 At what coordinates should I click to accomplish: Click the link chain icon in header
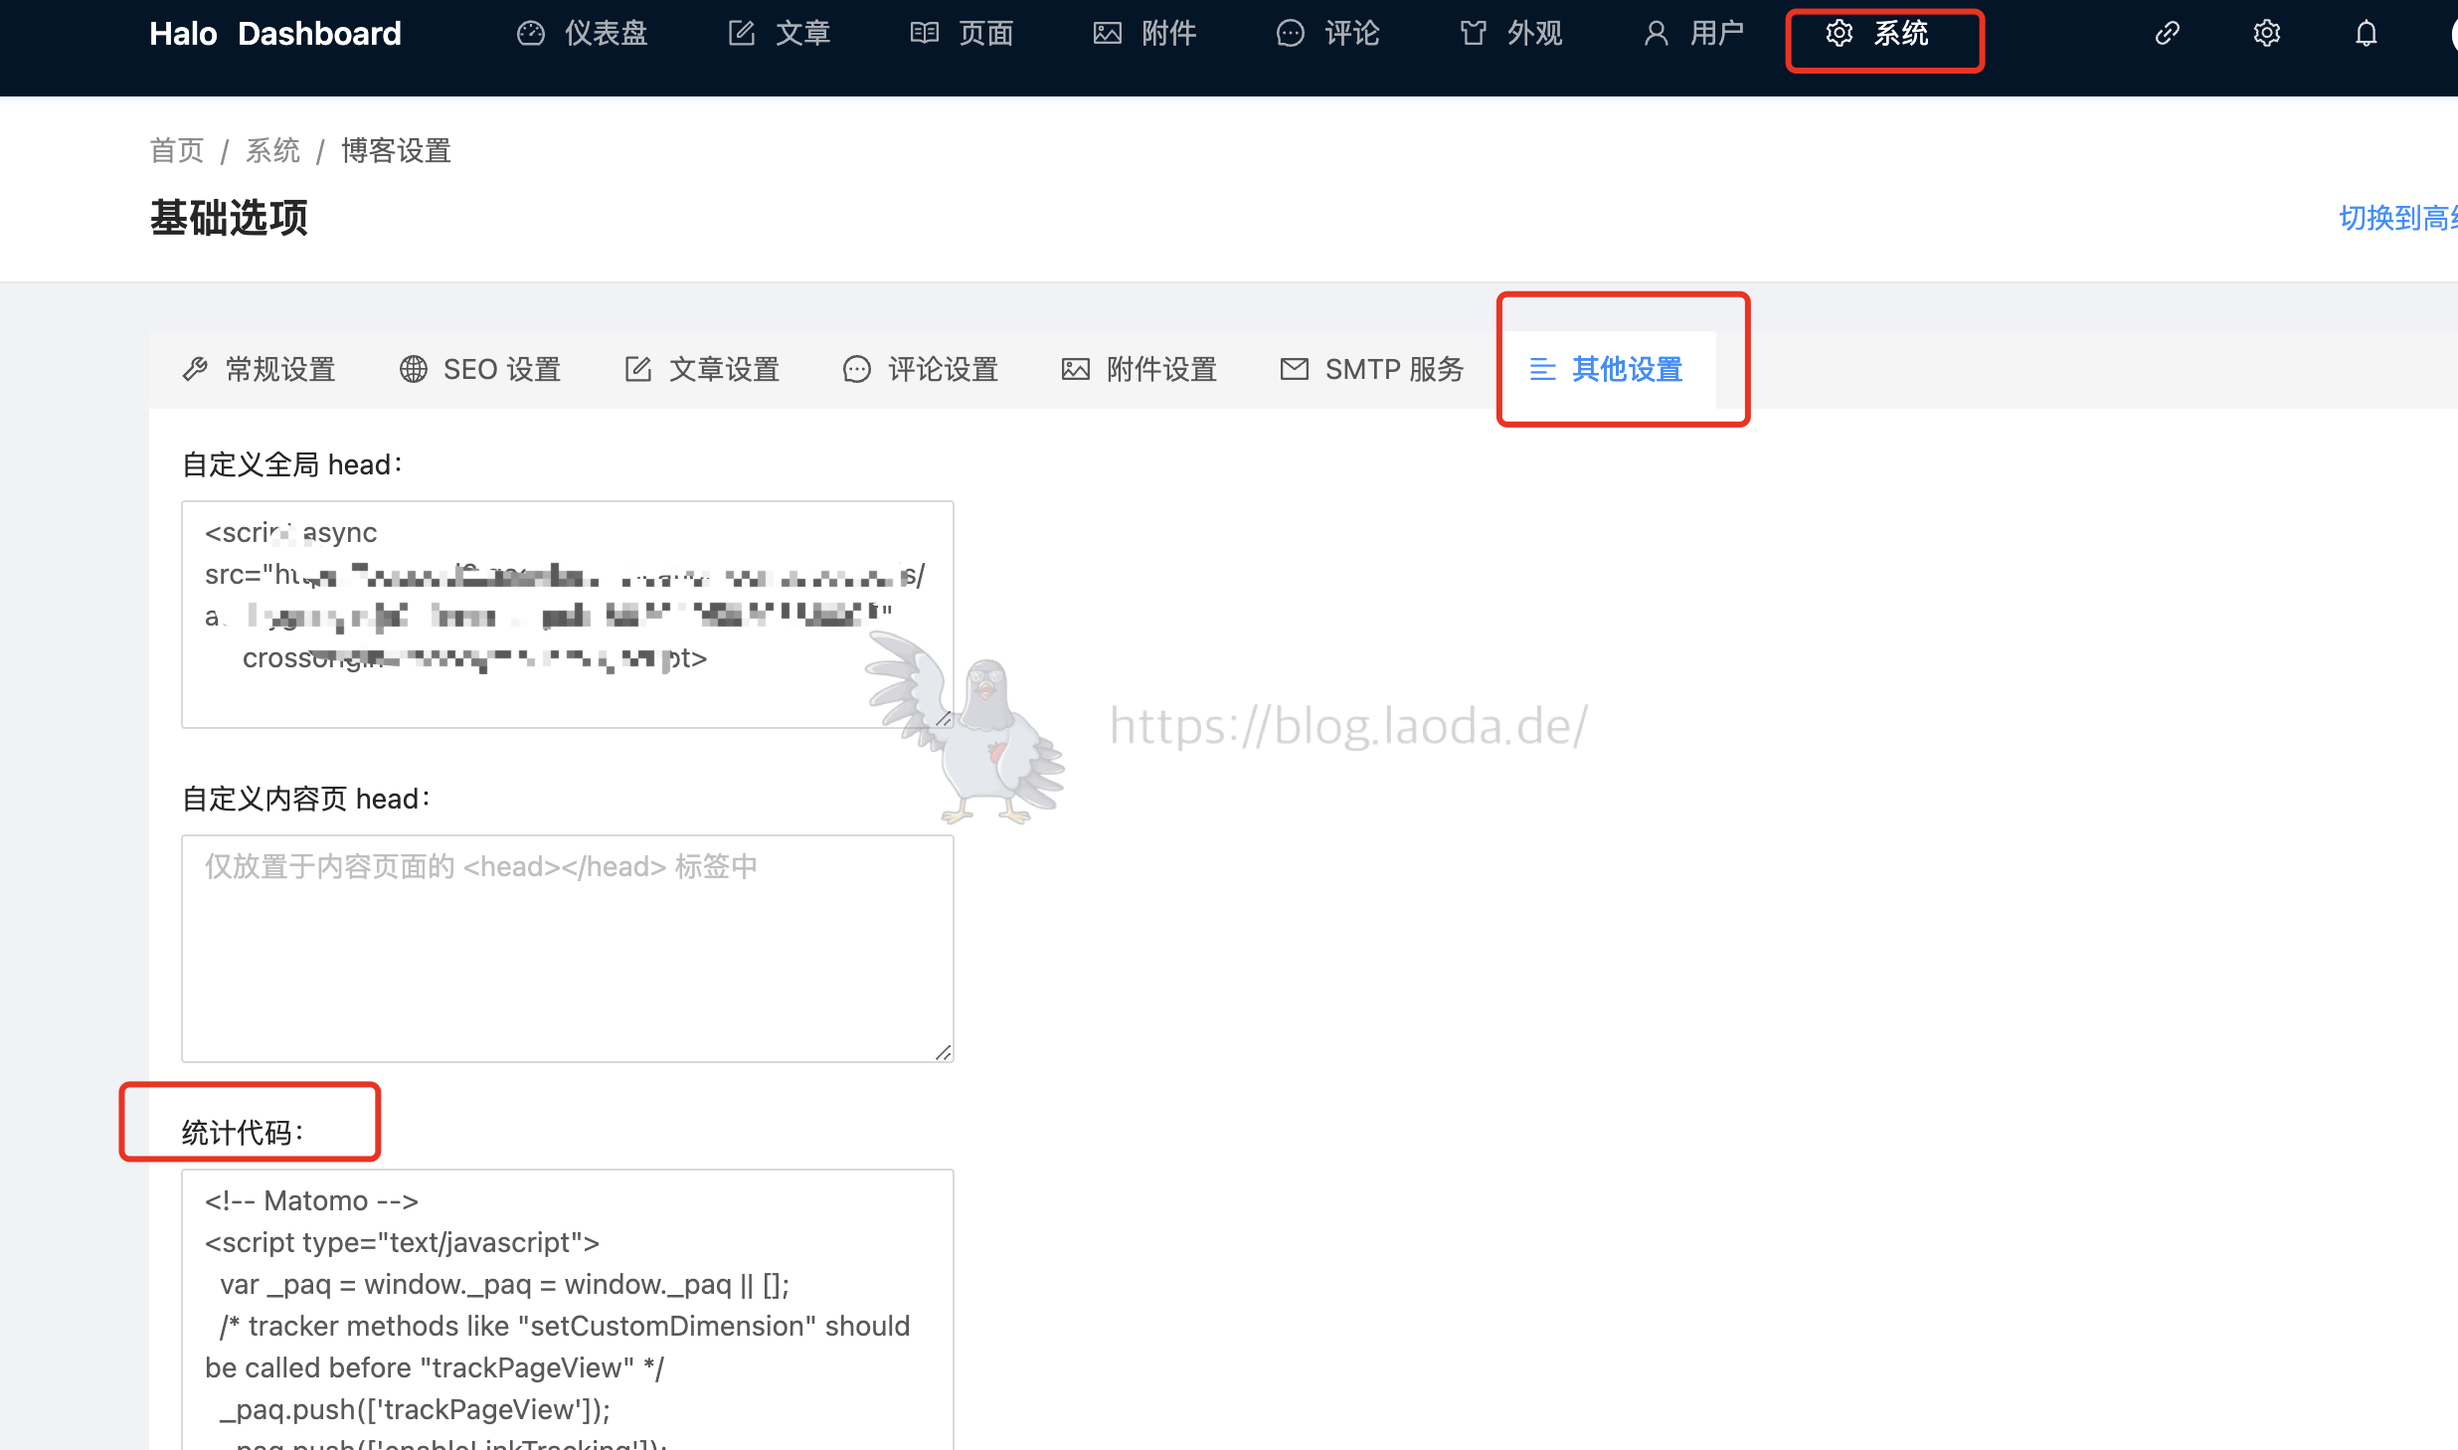tap(2167, 34)
